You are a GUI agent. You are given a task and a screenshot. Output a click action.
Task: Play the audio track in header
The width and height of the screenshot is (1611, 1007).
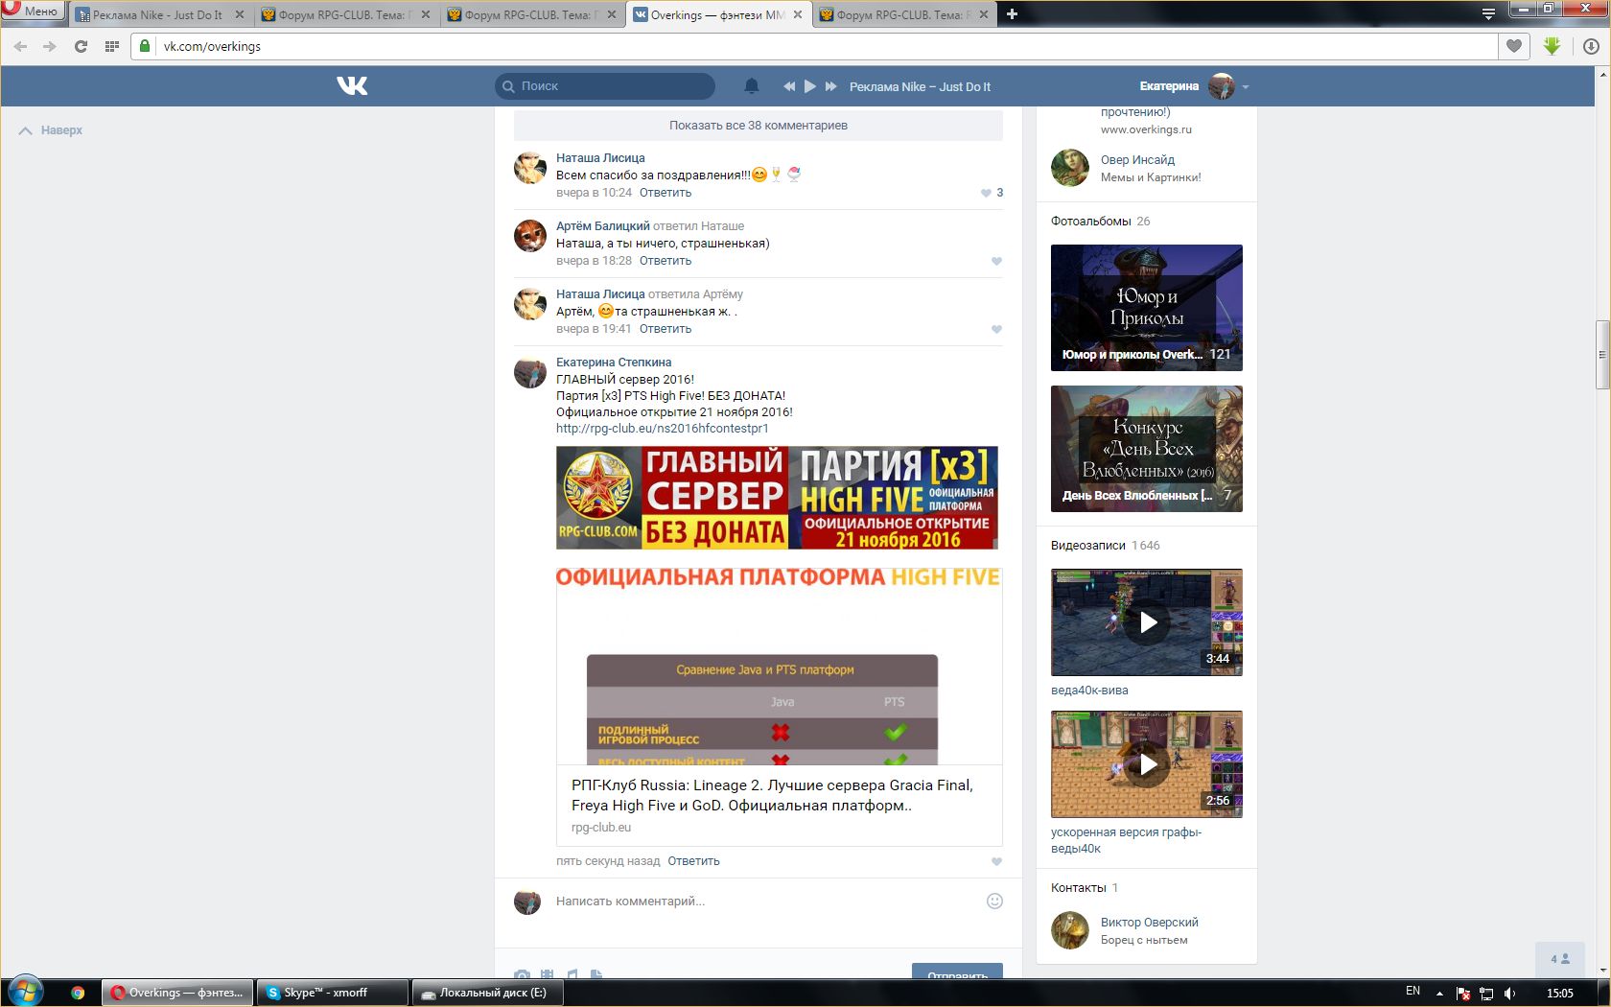(x=810, y=86)
